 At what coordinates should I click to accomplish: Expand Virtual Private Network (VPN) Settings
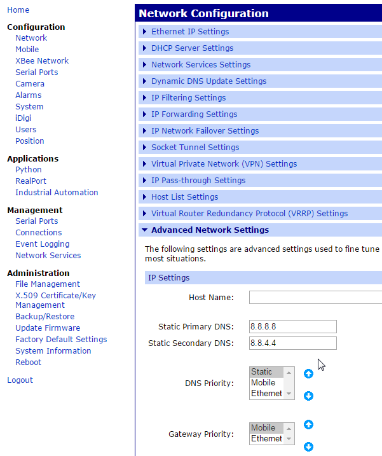pyautogui.click(x=224, y=164)
